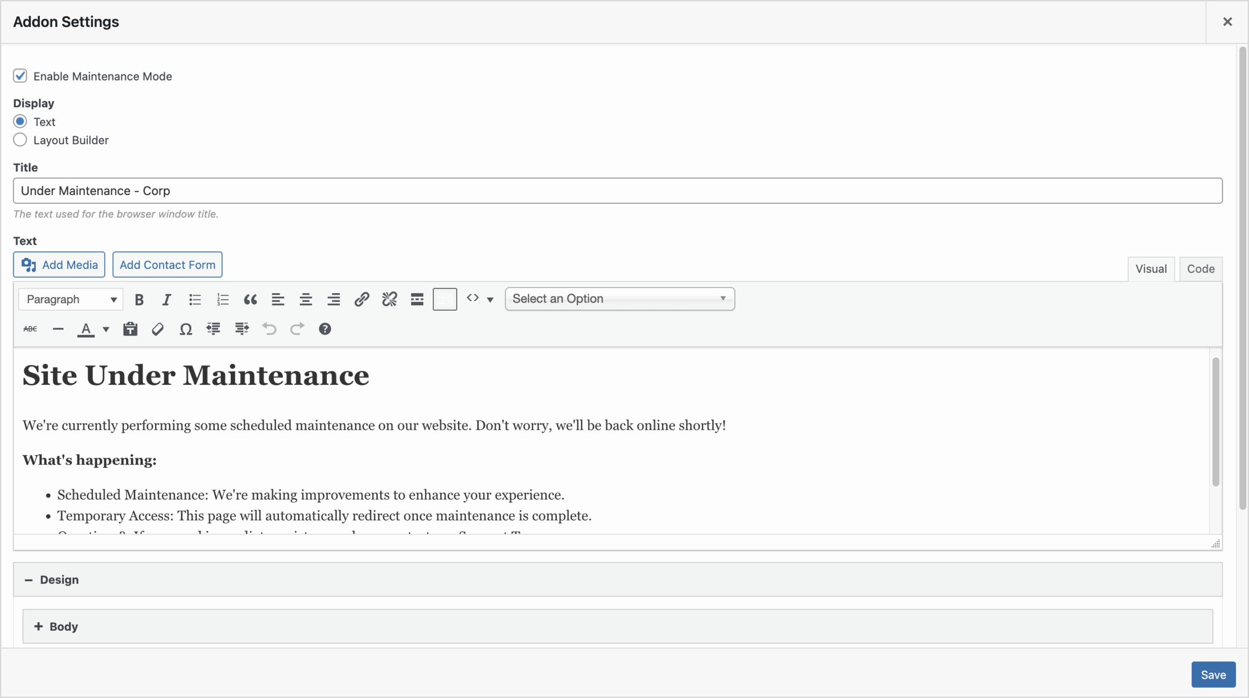Decrease indent of the paragraph

click(213, 329)
